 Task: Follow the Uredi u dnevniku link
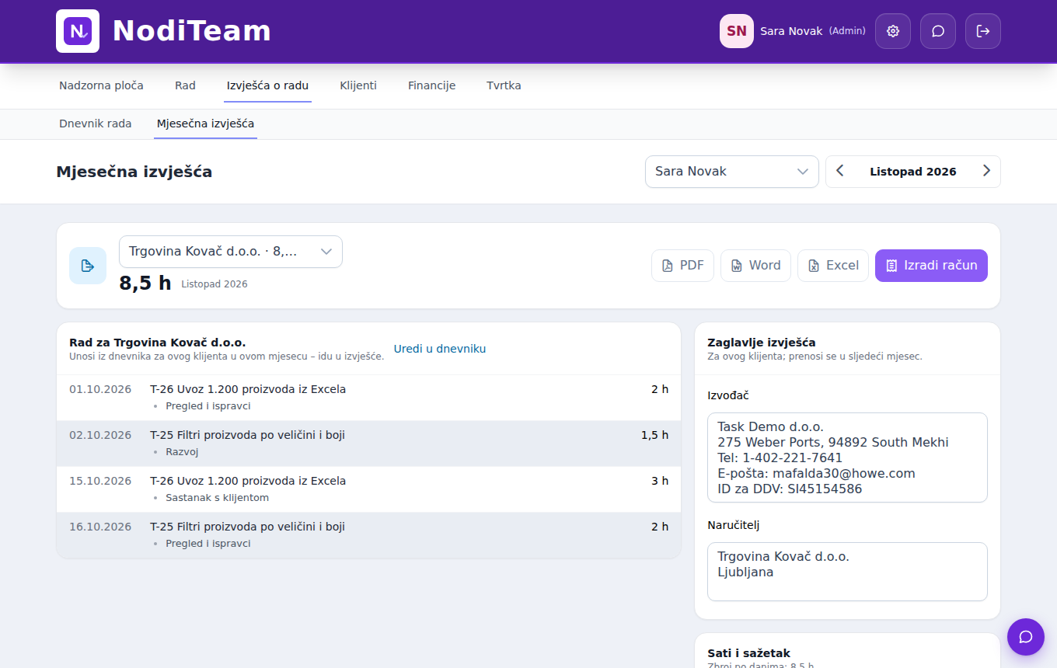point(440,349)
